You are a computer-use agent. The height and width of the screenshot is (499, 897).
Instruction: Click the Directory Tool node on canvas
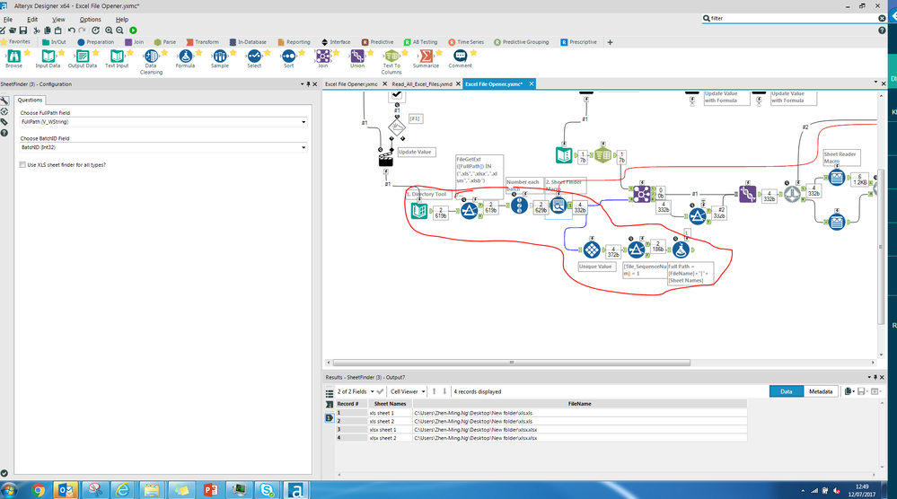tap(419, 210)
